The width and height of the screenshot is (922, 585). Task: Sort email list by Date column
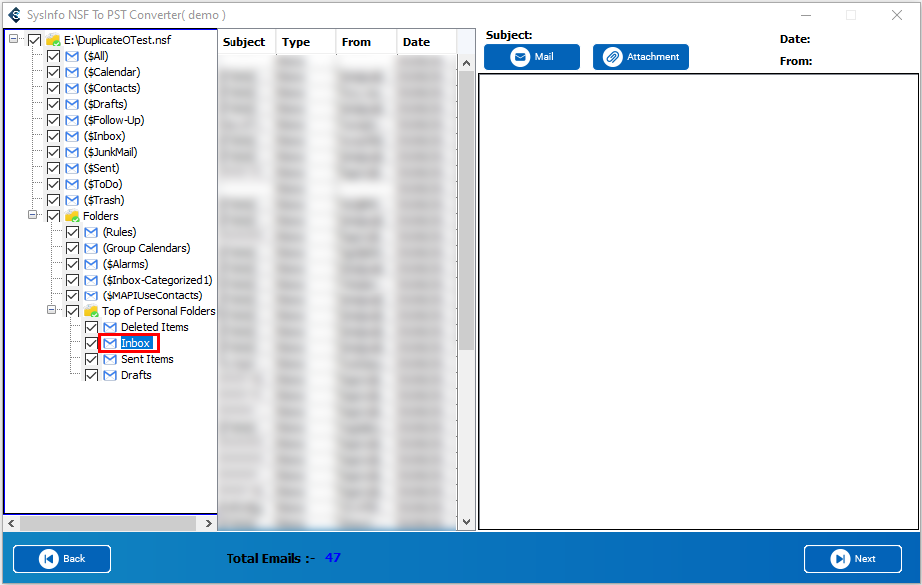pyautogui.click(x=426, y=42)
